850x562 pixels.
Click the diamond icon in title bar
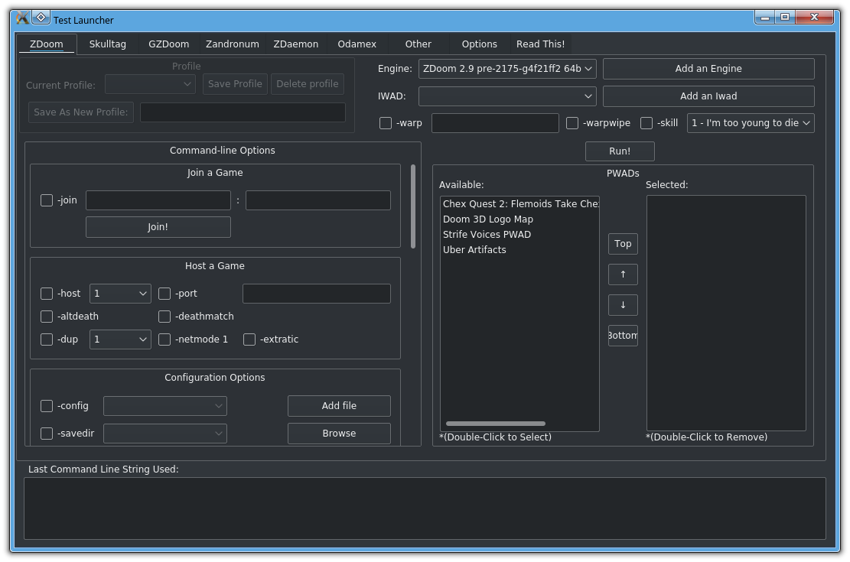coord(41,17)
